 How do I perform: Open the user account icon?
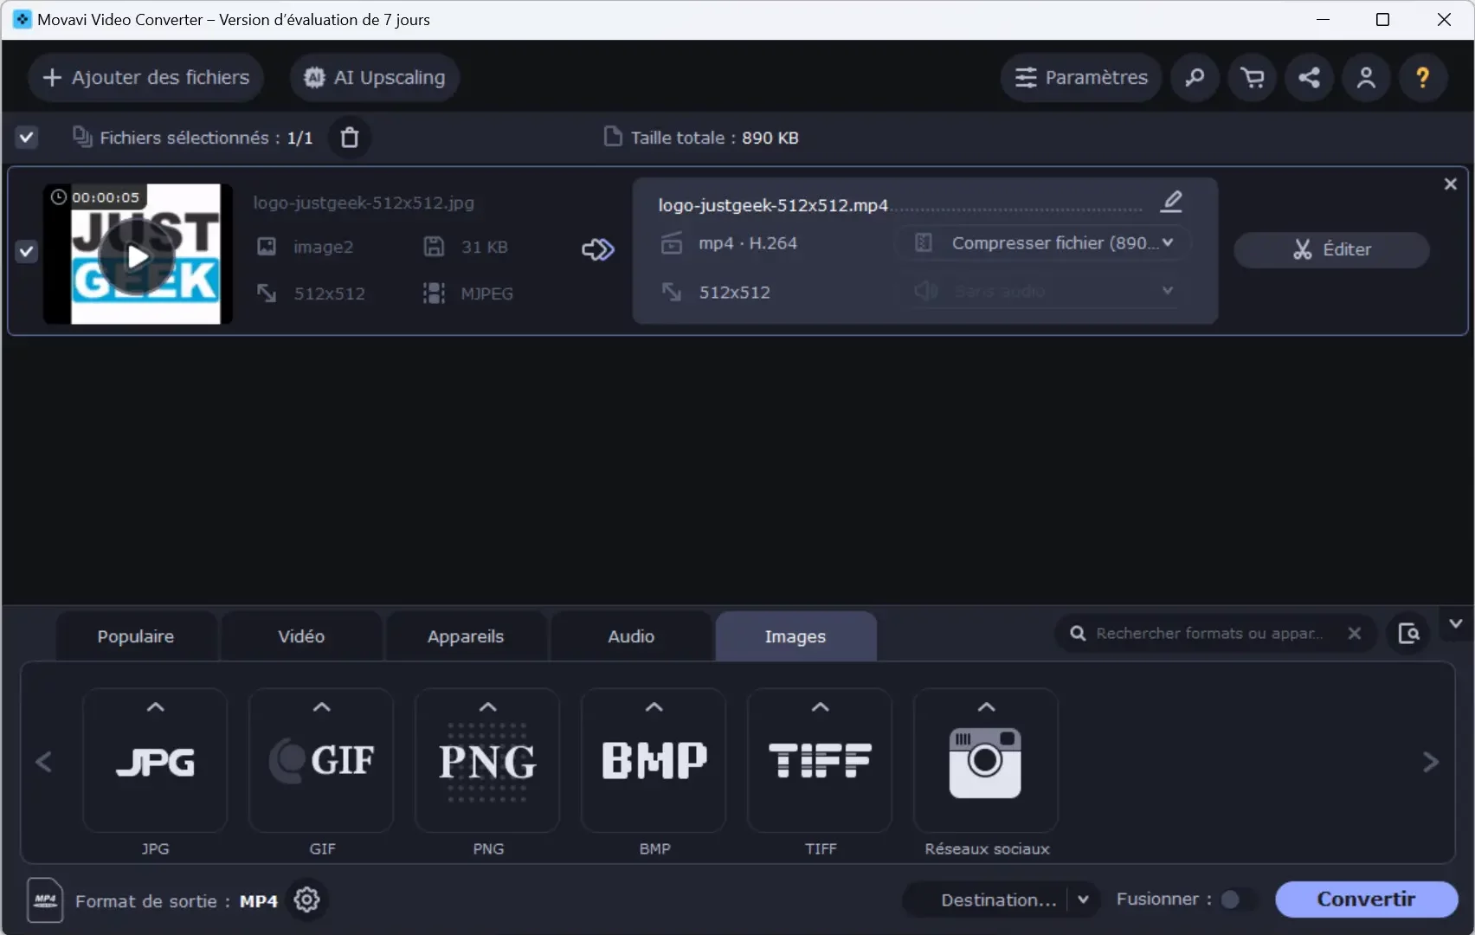click(x=1366, y=77)
